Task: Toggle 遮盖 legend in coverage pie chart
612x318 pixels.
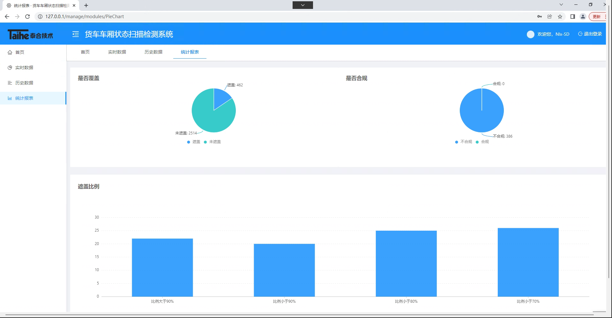Action: click(x=194, y=142)
